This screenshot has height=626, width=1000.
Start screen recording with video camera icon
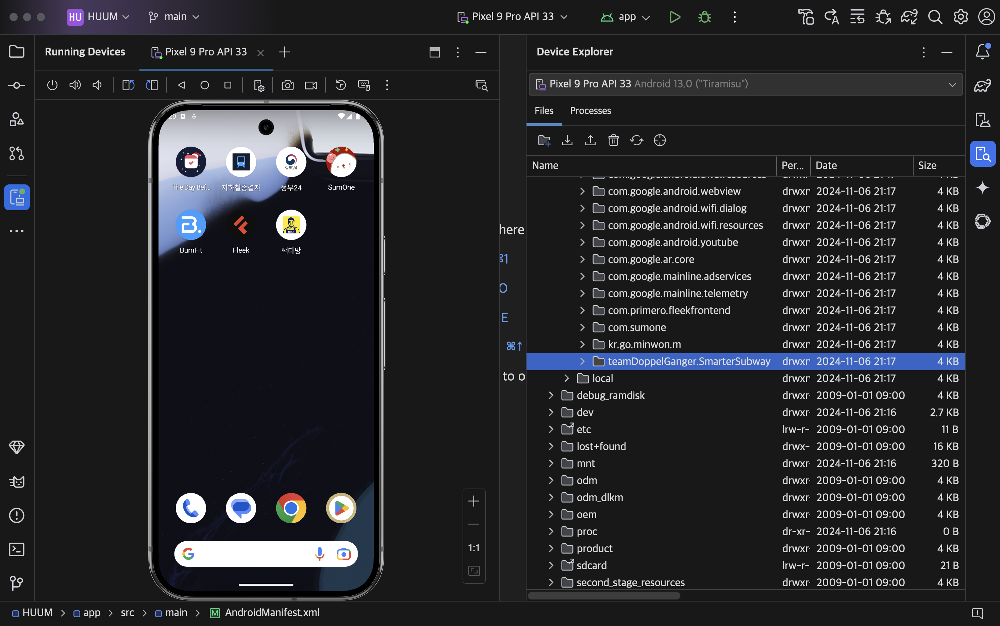[311, 85]
